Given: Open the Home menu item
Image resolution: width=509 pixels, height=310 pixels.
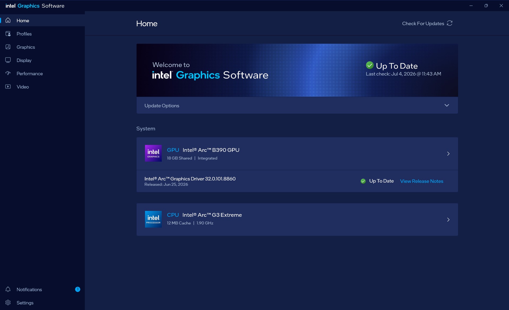Looking at the screenshot, I should pyautogui.click(x=42, y=20).
